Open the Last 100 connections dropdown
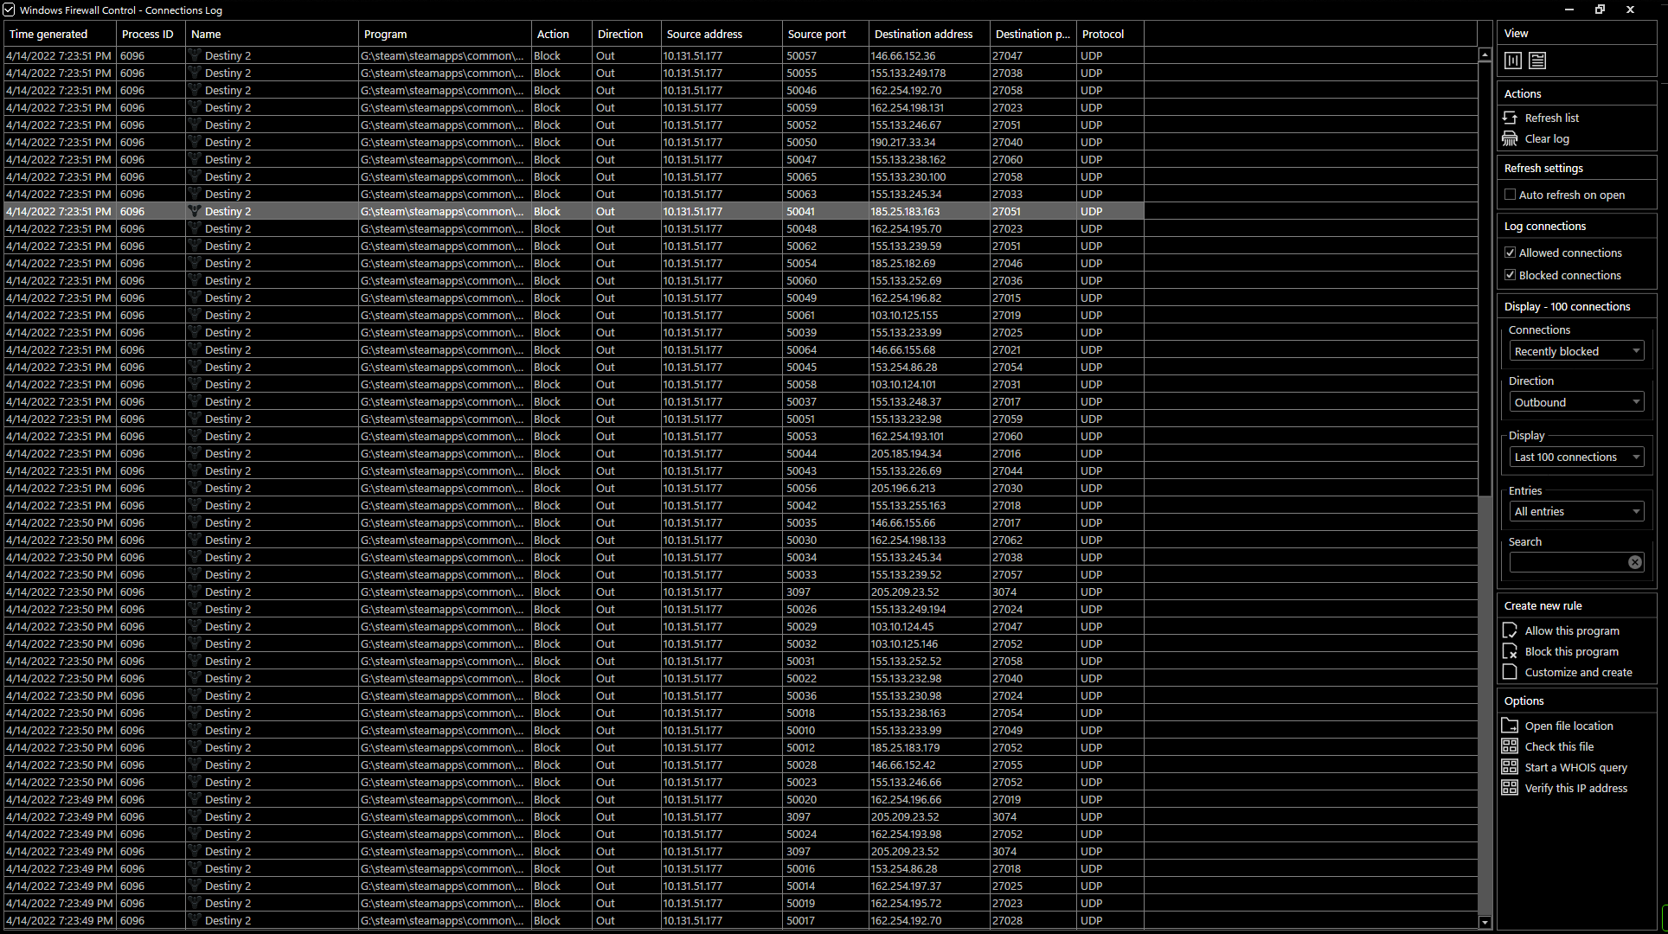The width and height of the screenshot is (1668, 934). (x=1576, y=457)
